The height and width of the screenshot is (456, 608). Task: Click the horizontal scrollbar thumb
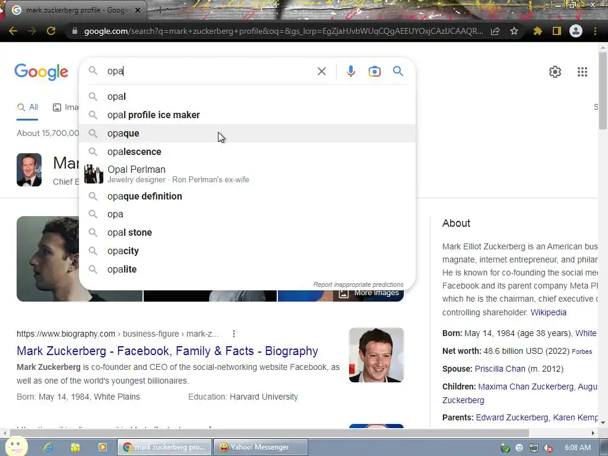270,433
